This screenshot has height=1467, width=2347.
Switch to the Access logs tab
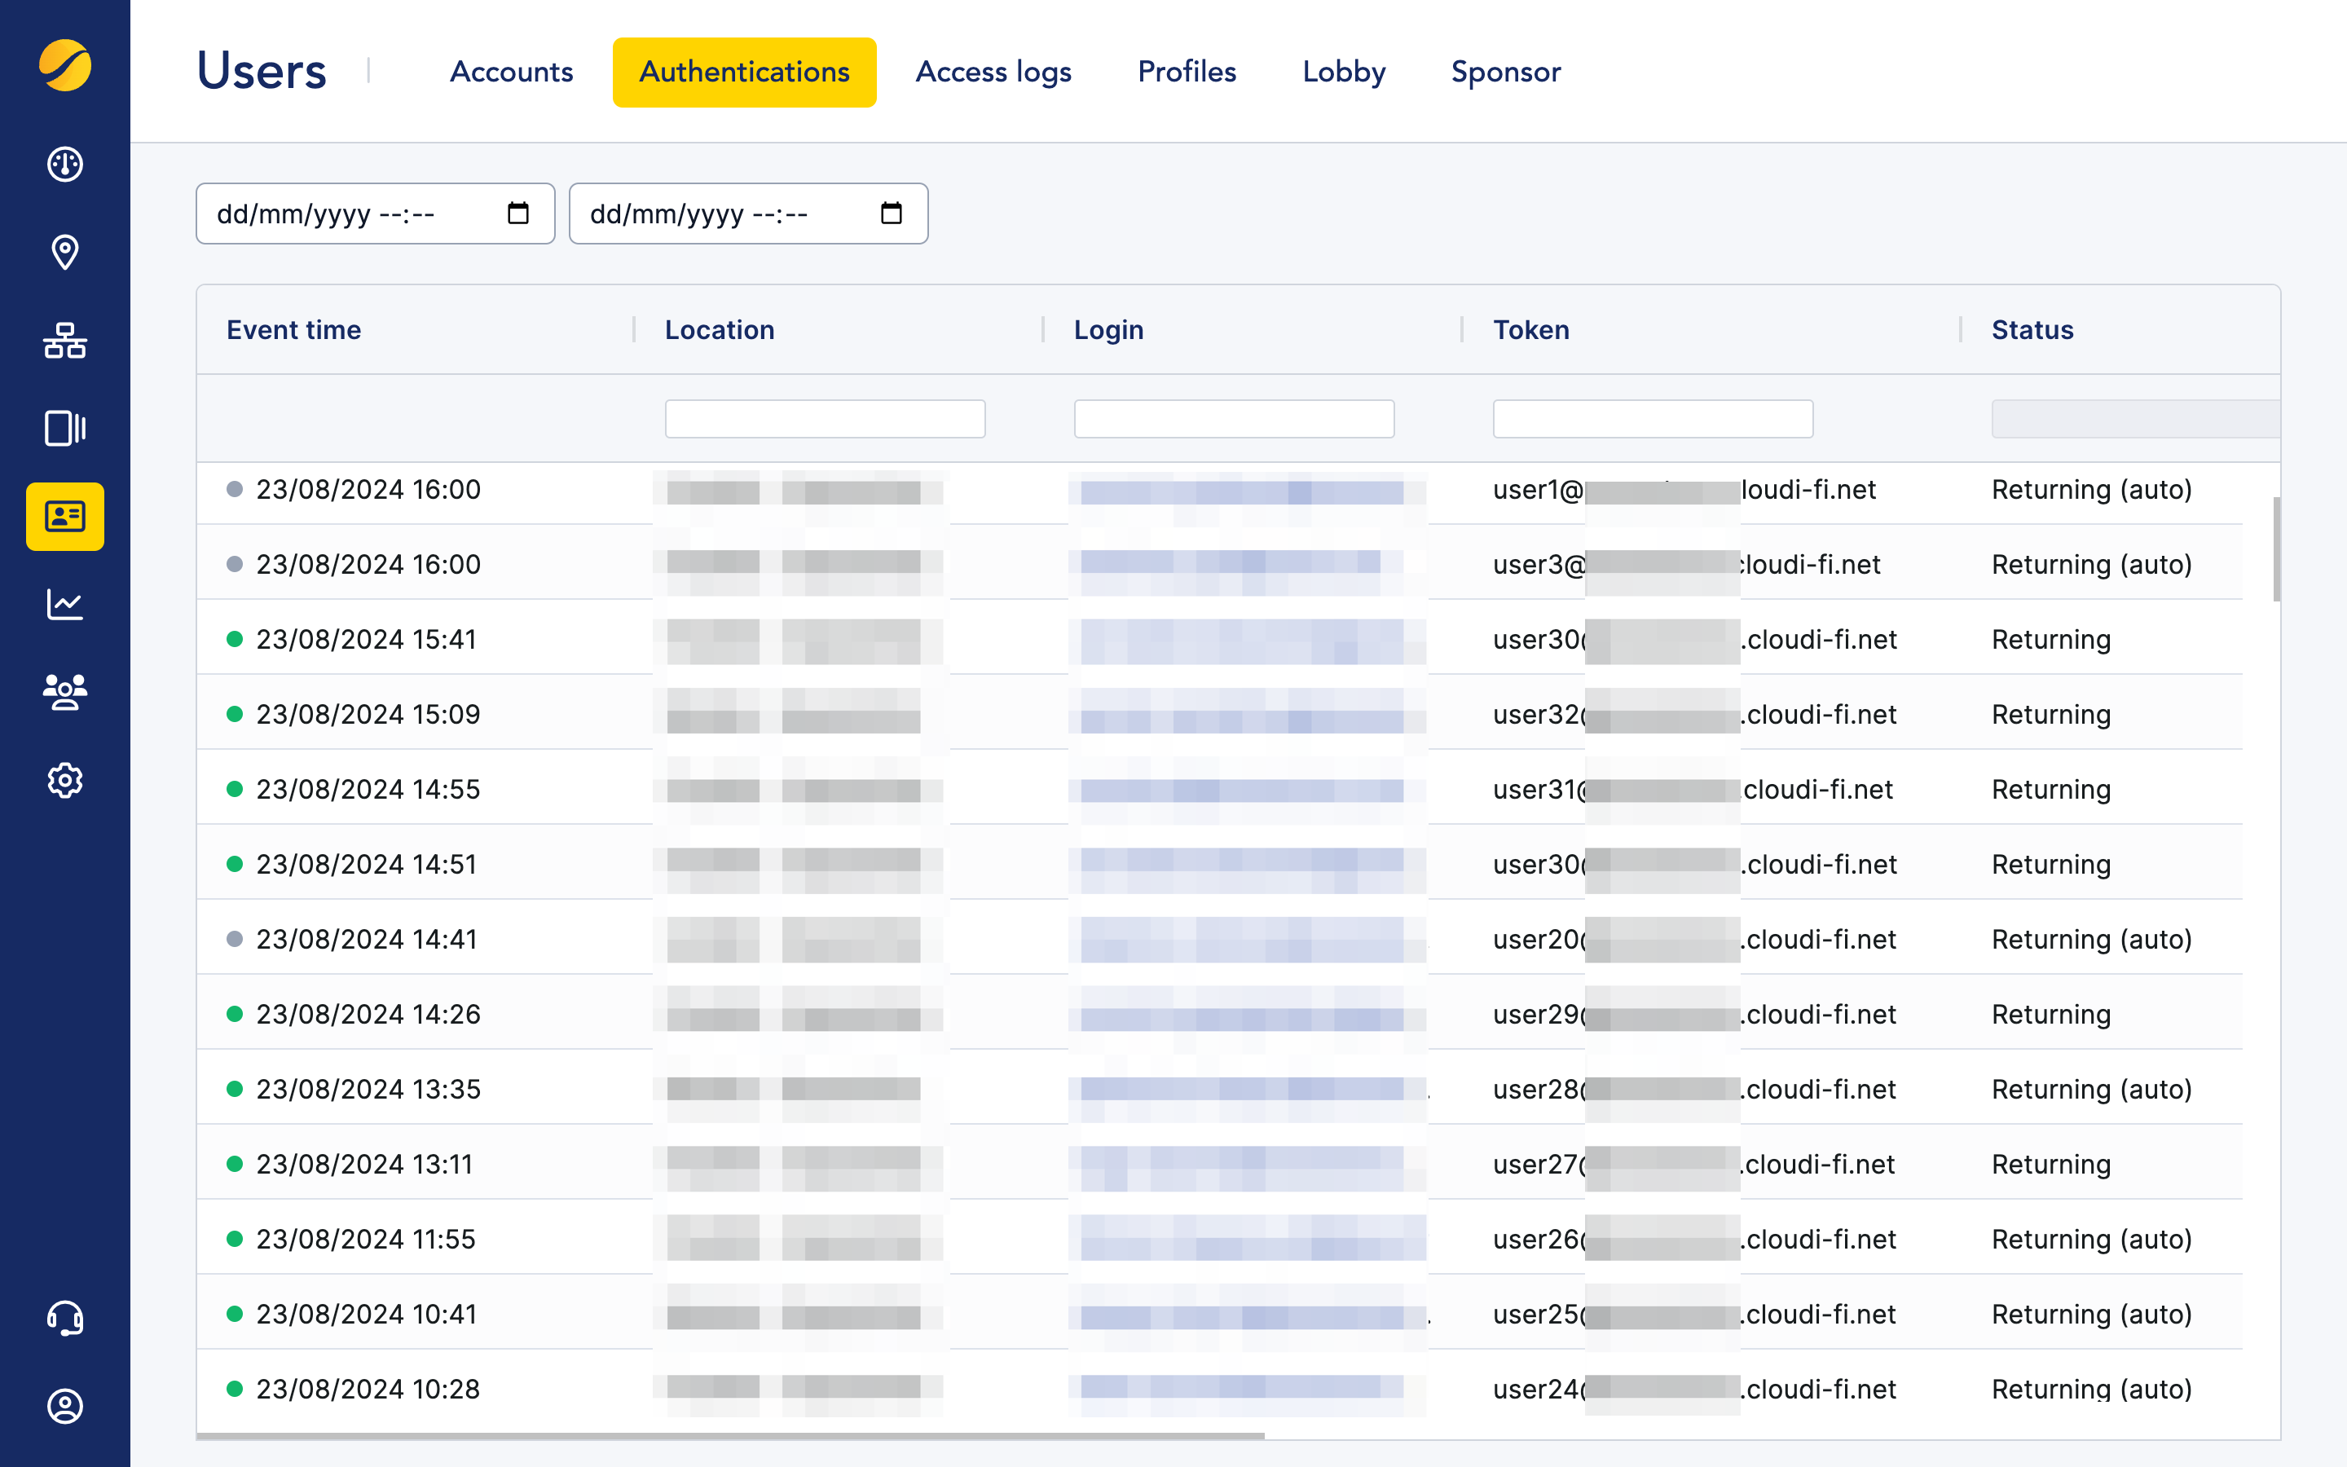pyautogui.click(x=993, y=71)
